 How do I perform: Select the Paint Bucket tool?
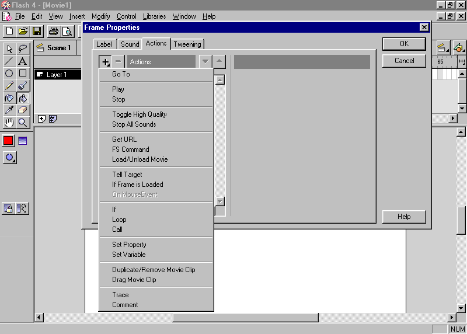[23, 98]
